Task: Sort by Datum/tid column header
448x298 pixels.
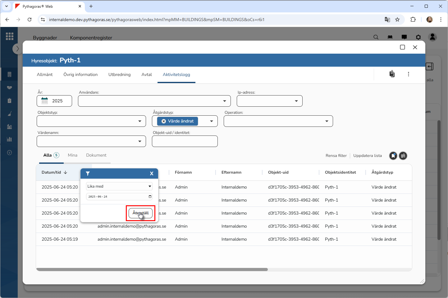Action: (52, 172)
